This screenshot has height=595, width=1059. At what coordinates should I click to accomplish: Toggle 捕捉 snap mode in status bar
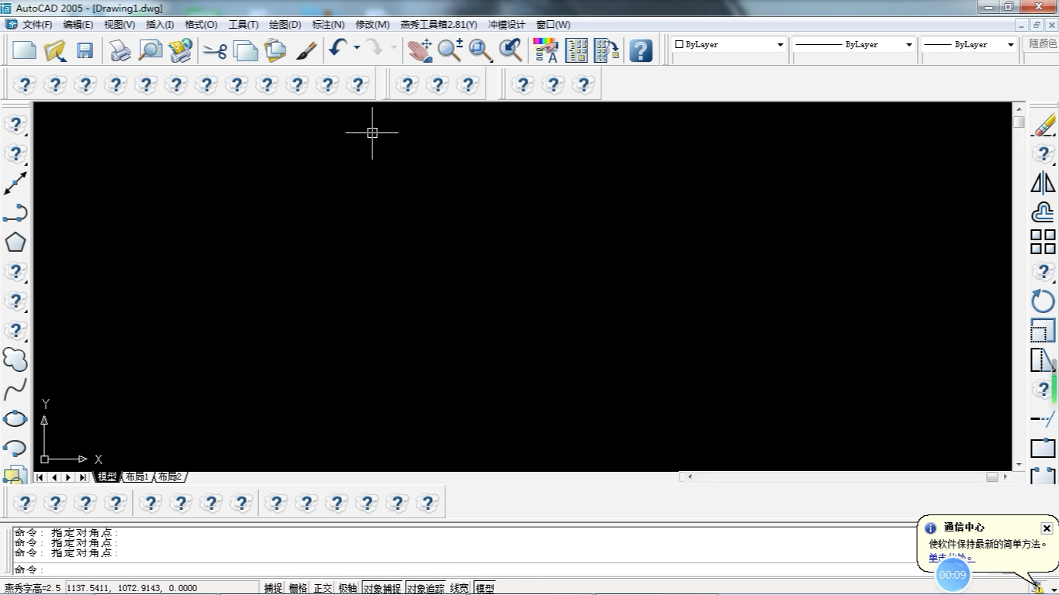[x=273, y=588]
